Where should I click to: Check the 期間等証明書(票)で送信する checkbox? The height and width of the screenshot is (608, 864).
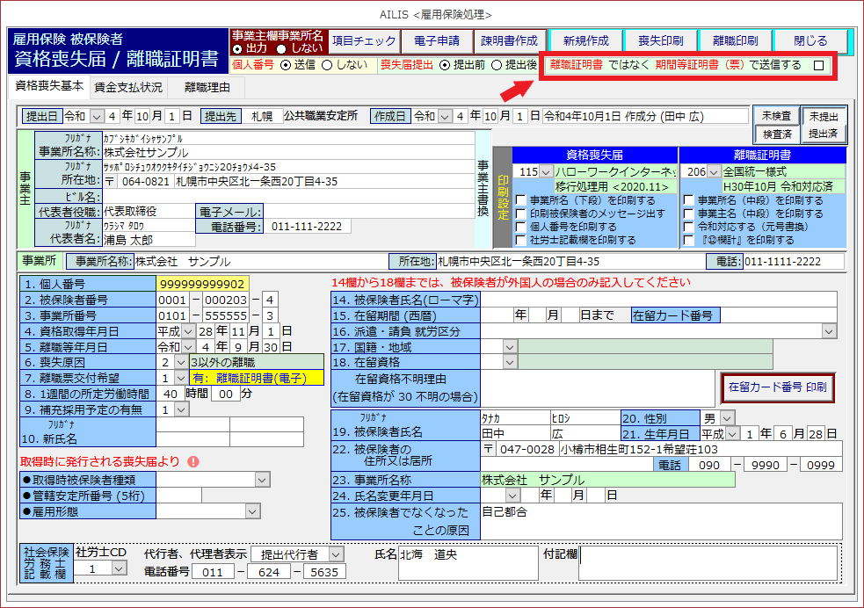[818, 65]
